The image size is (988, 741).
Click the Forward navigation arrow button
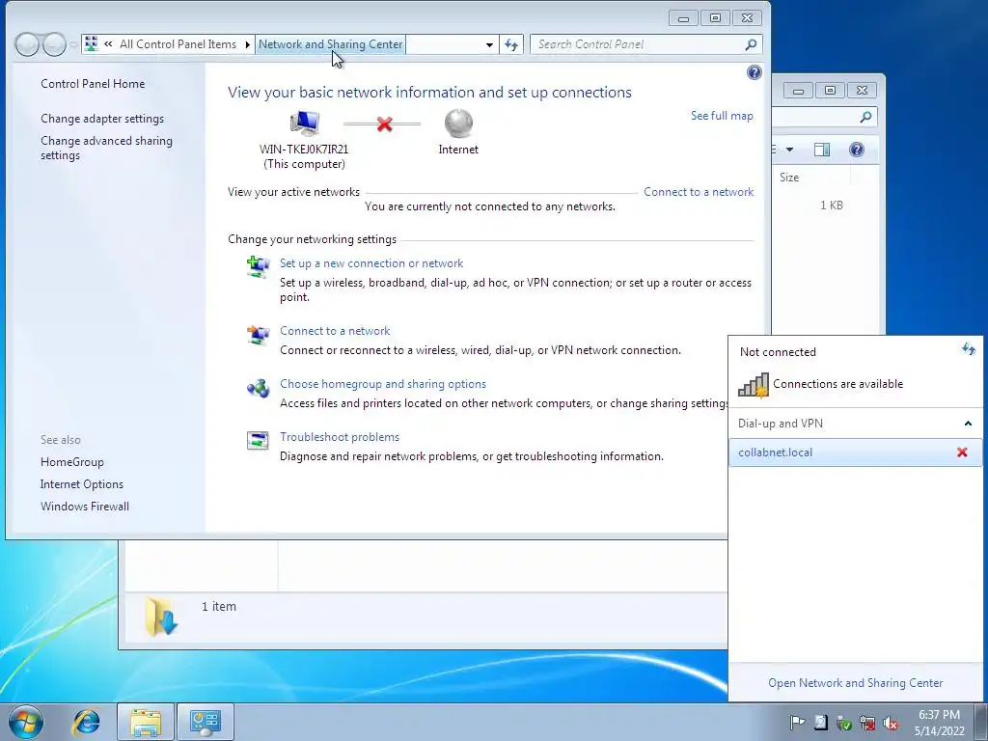(x=55, y=44)
